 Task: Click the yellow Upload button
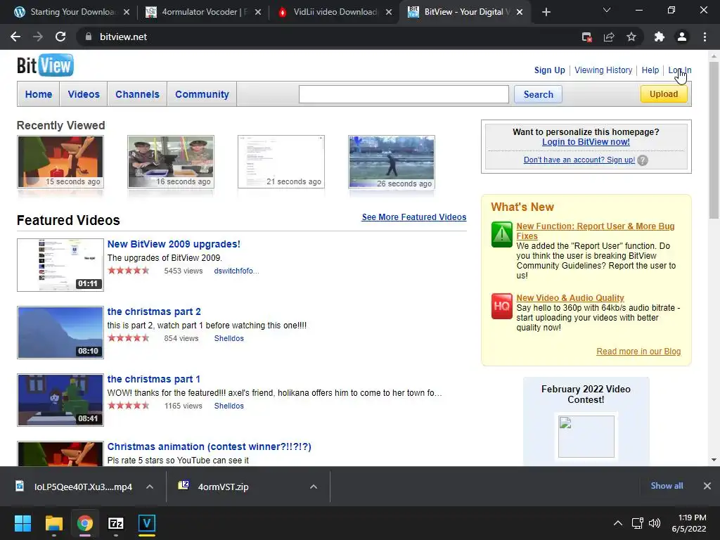point(664,94)
